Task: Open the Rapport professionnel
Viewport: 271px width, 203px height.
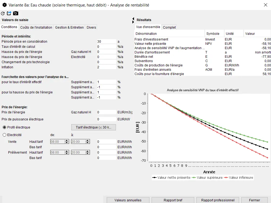Action: (x=218, y=200)
